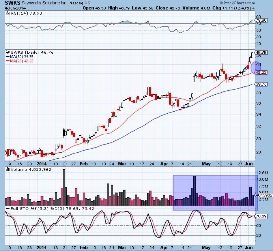Click the Low 45.50 header value
273x251 pixels.
142,8
